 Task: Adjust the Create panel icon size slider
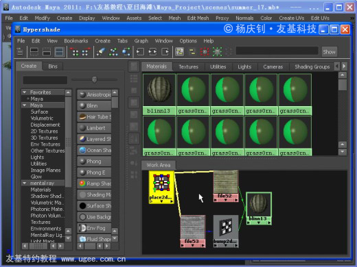[x=94, y=79]
